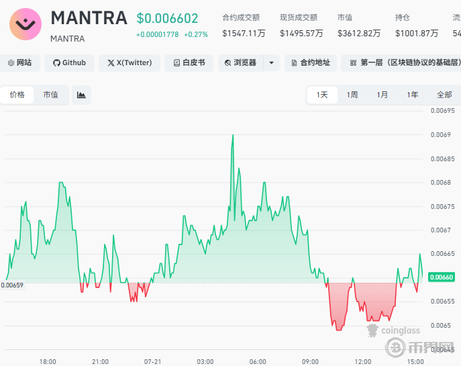Viewport: 461px width, 366px height.
Task: Click the small MANTRA ticker subtitle
Action: (68, 39)
